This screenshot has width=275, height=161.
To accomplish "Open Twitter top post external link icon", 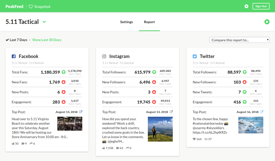I will [x=262, y=112].
